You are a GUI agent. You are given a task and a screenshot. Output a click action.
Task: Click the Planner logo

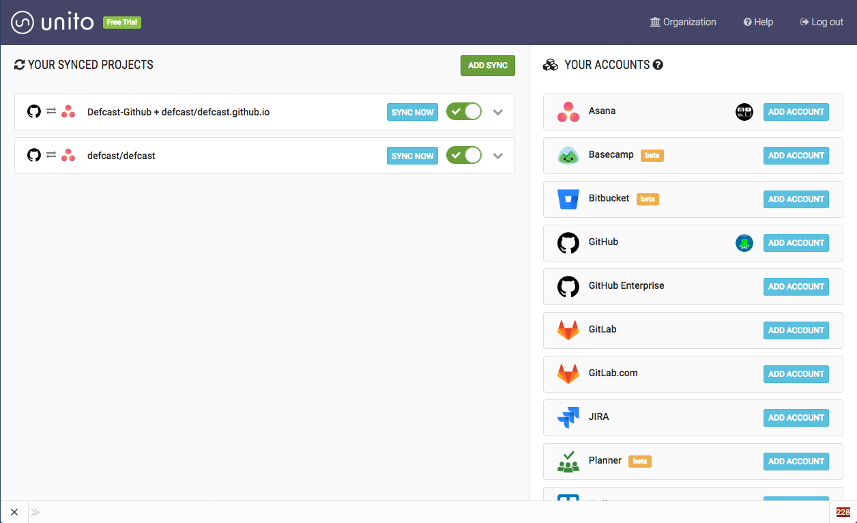coord(568,462)
